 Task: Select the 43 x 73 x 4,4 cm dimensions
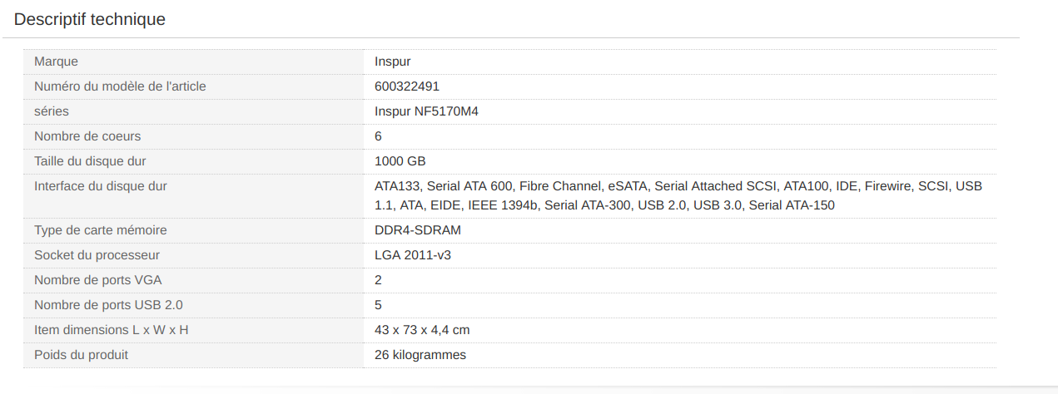(422, 330)
